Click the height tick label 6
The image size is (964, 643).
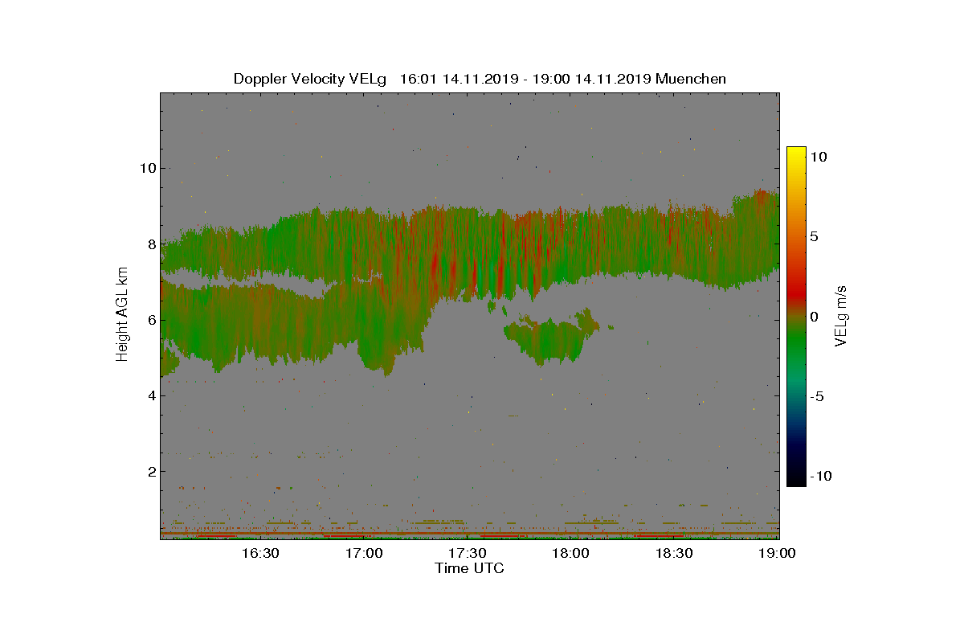[x=150, y=320]
